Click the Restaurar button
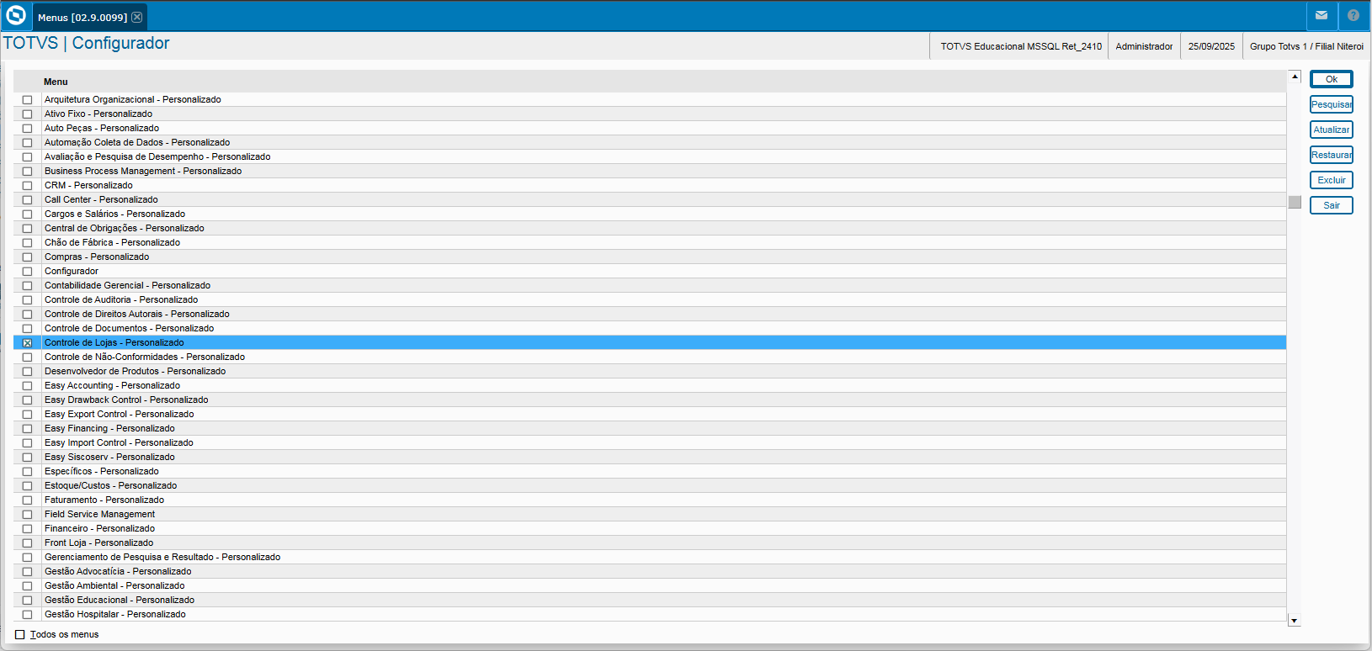 pos(1332,155)
